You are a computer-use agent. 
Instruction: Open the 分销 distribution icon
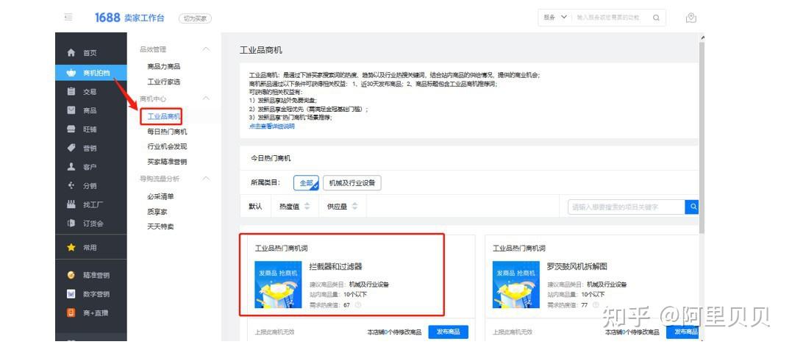71,185
